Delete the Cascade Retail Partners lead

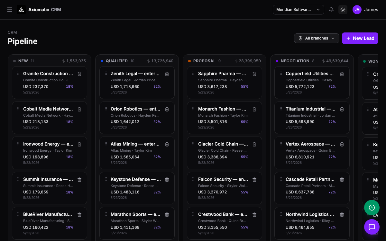tap(342, 180)
